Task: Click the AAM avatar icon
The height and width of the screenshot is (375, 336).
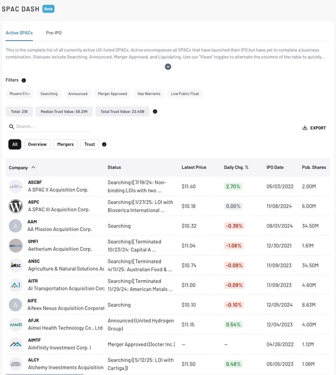Action: click(x=15, y=226)
